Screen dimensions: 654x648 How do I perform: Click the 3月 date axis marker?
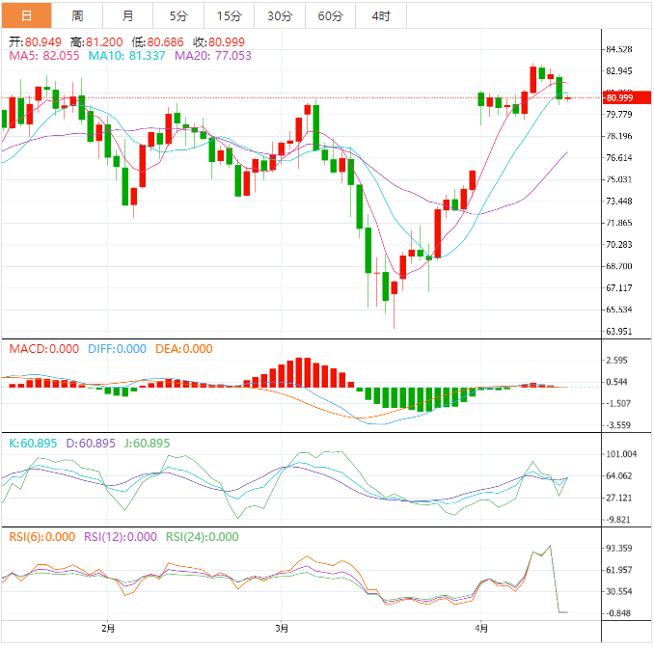(281, 628)
